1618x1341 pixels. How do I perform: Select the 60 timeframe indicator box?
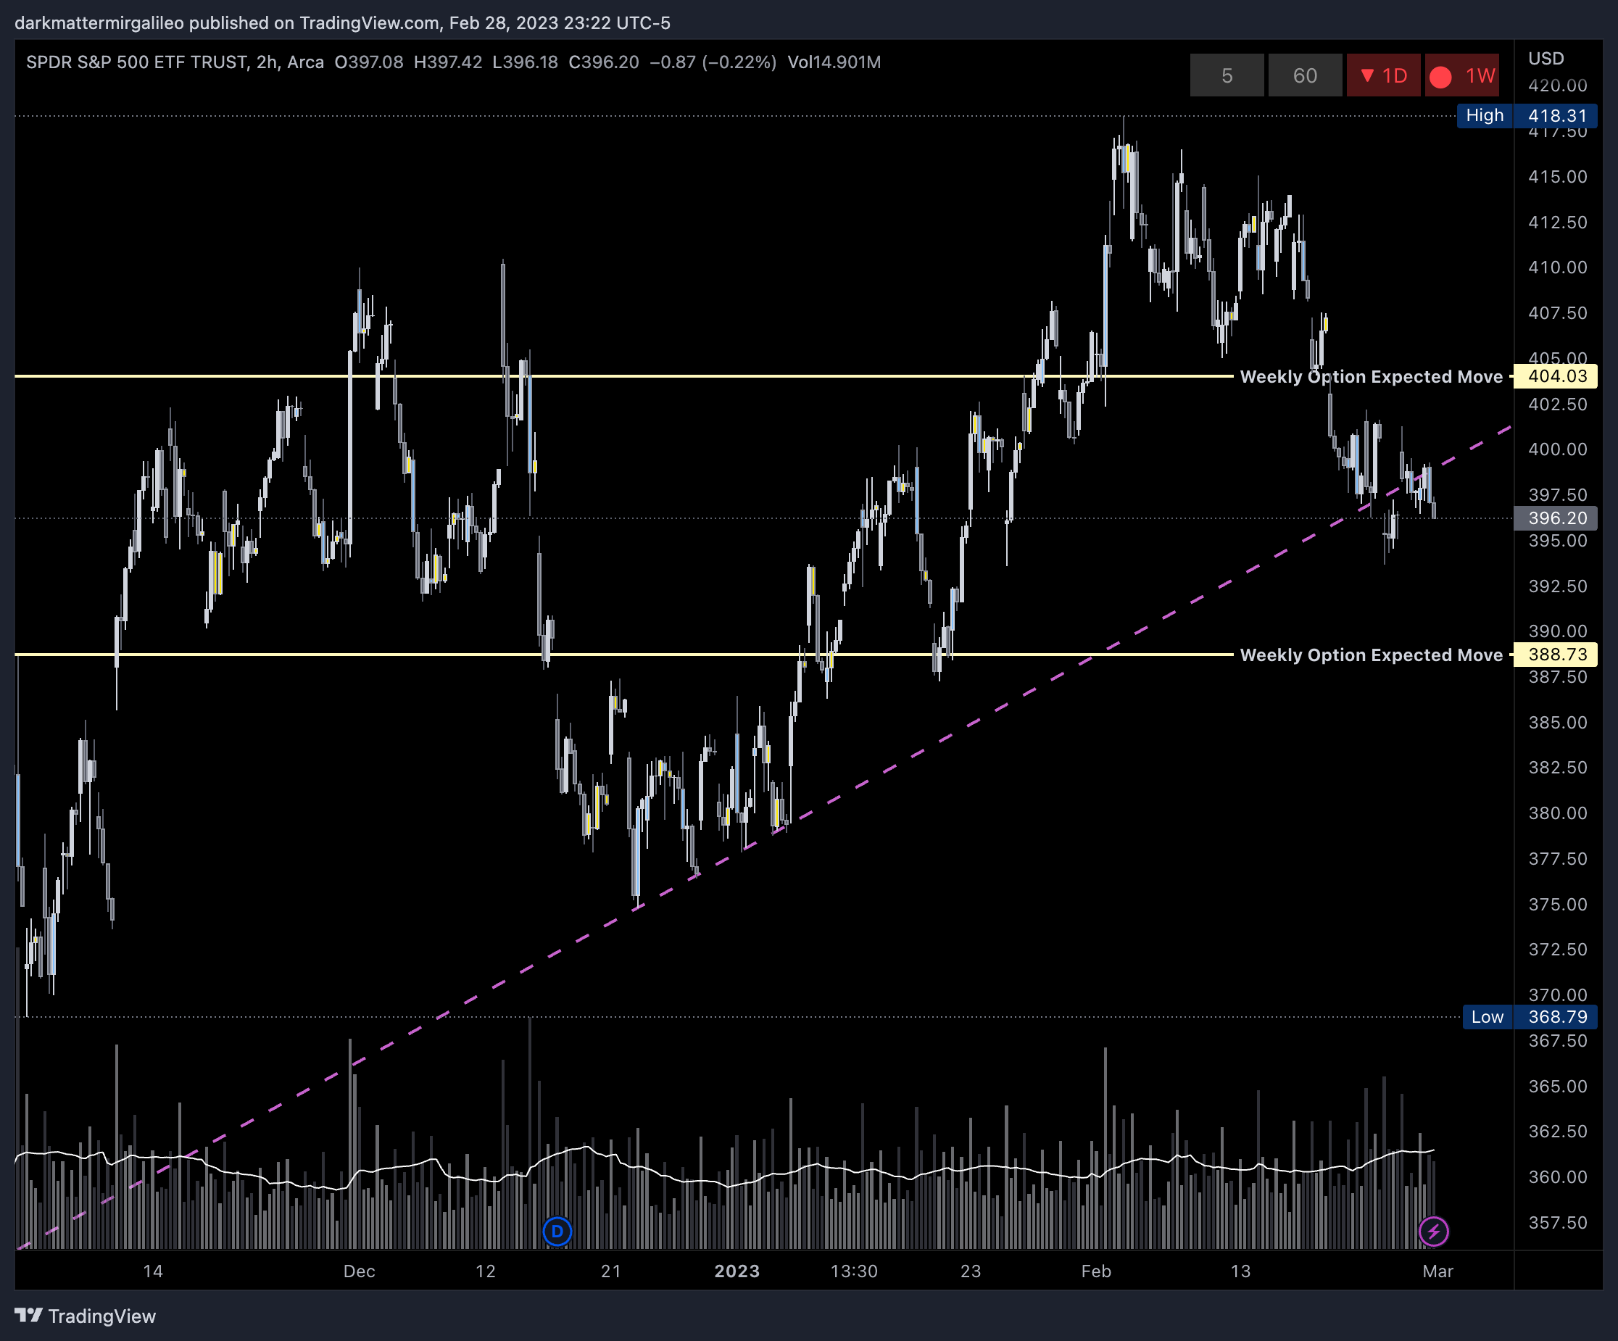(x=1305, y=75)
